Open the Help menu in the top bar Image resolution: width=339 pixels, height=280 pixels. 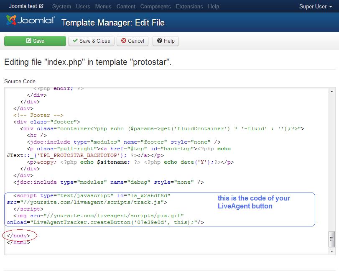point(213,6)
